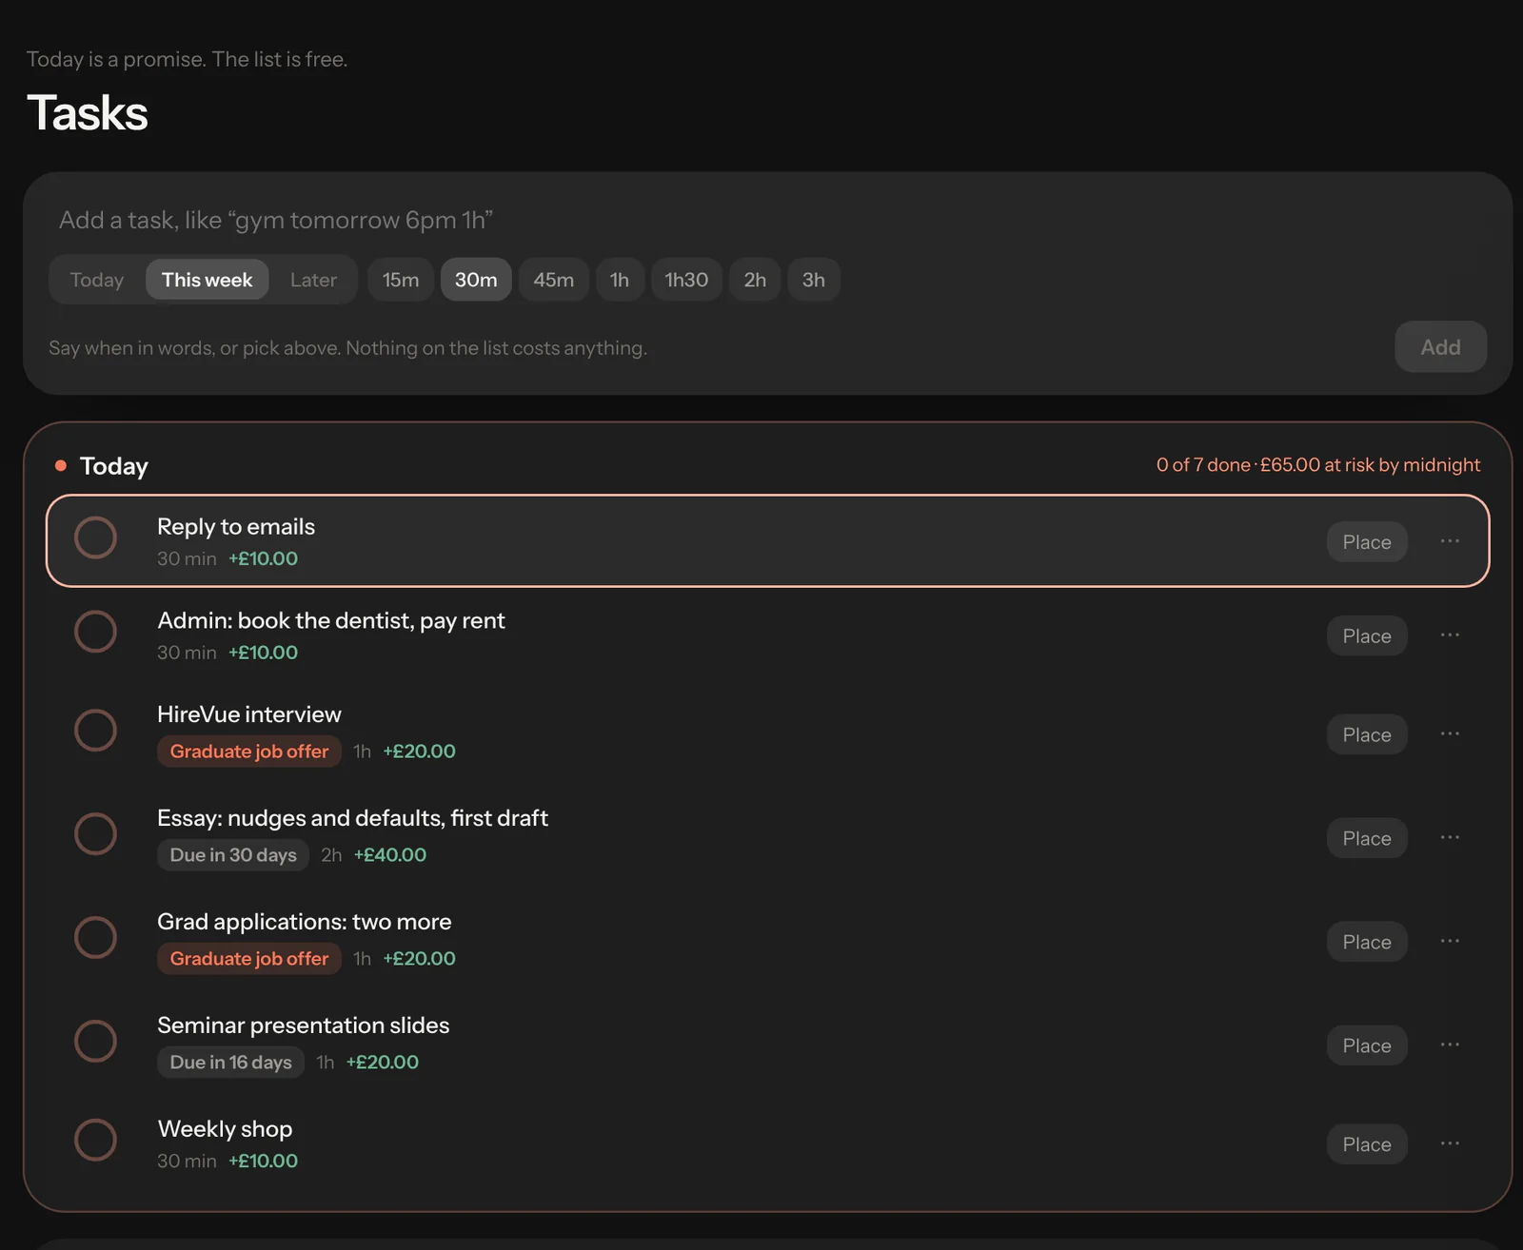Click Graduate job offer tag on HireVue interview
Image resolution: width=1523 pixels, height=1250 pixels.
point(249,752)
